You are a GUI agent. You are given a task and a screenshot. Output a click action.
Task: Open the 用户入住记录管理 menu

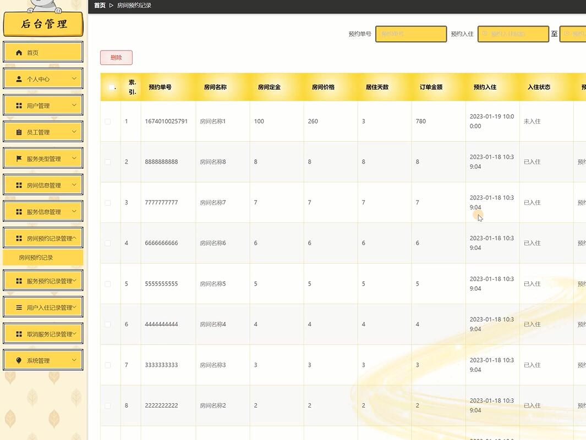(x=43, y=308)
